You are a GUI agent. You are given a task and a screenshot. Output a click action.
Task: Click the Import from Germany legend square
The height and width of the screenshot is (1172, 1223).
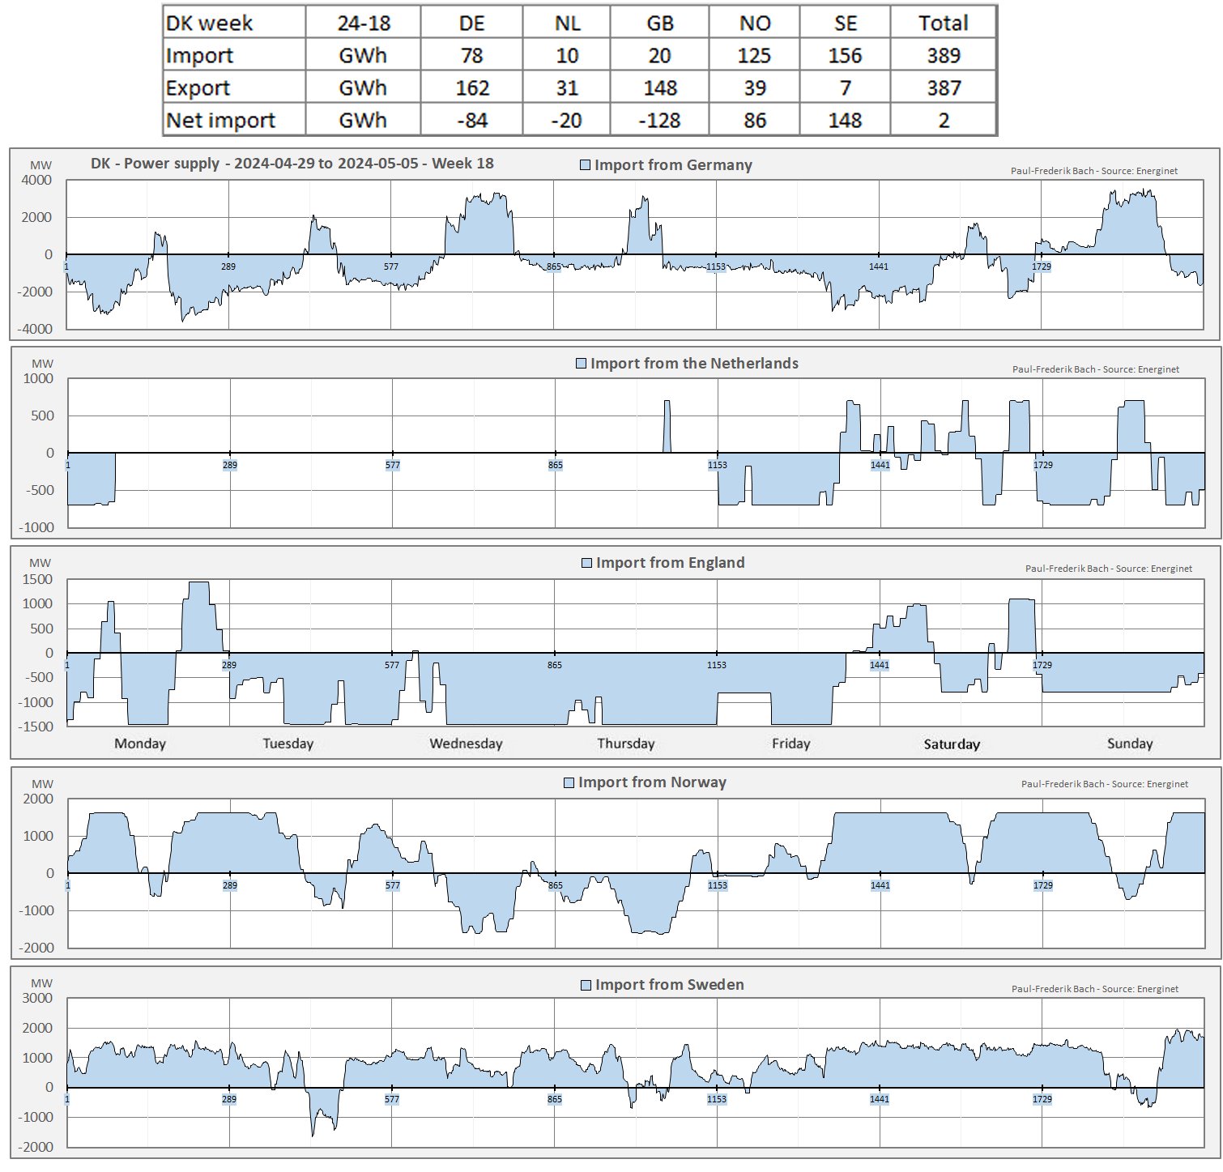tap(586, 165)
